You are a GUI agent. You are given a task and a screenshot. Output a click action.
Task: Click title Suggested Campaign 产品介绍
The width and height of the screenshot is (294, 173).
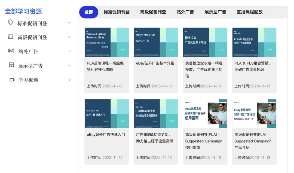point(253,141)
